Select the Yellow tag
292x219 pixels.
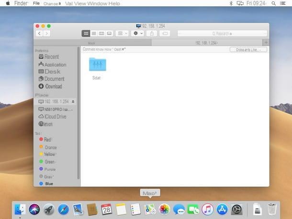(x=47, y=154)
